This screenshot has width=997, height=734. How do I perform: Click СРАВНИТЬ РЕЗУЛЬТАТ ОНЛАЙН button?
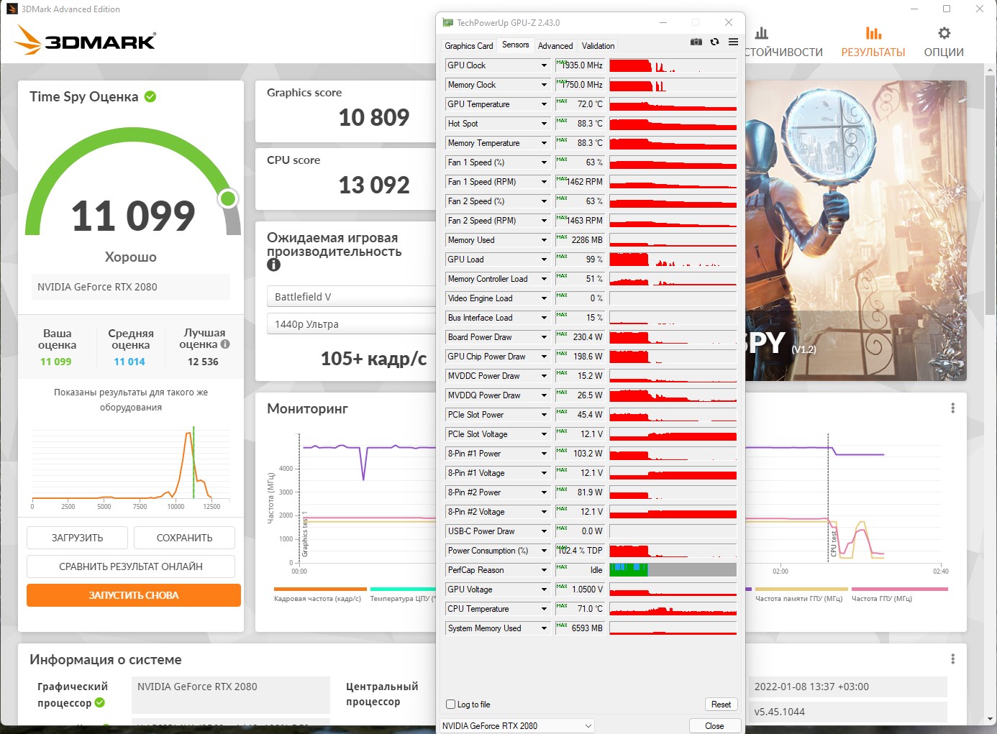(131, 566)
